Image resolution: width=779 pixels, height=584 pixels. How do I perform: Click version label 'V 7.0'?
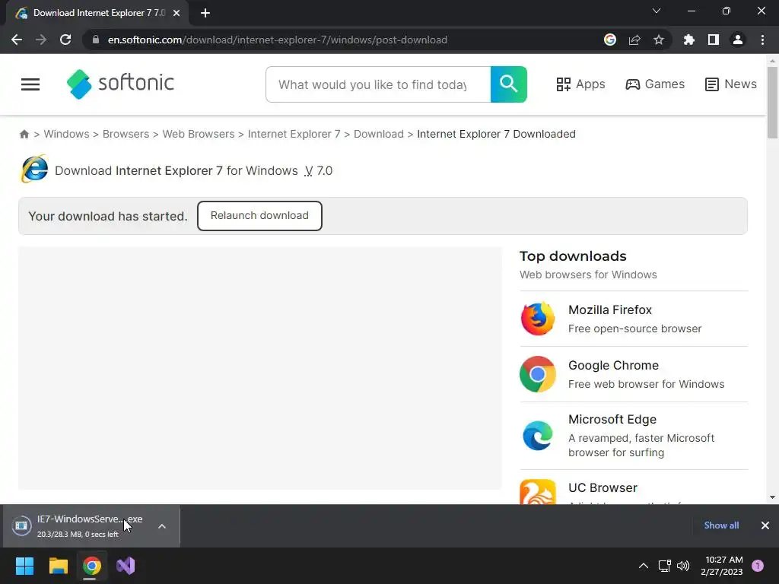319,171
